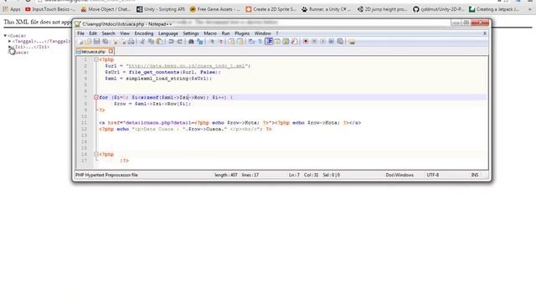This screenshot has width=536, height=301.
Task: Open the user defined language icon
Action: [277, 42]
